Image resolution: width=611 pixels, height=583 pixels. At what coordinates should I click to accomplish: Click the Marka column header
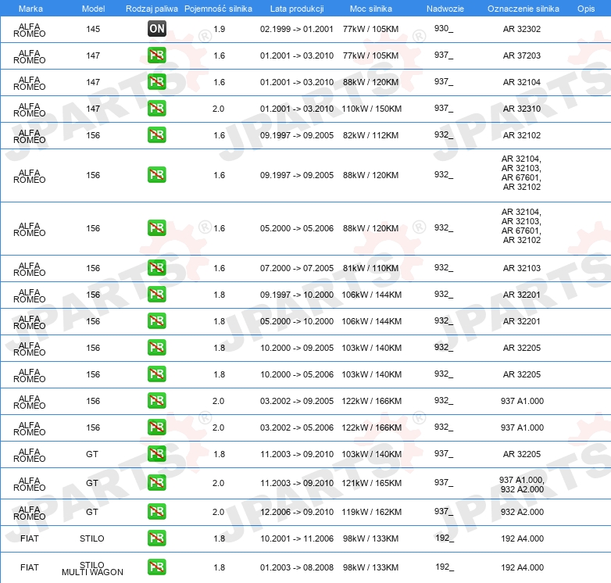point(30,9)
